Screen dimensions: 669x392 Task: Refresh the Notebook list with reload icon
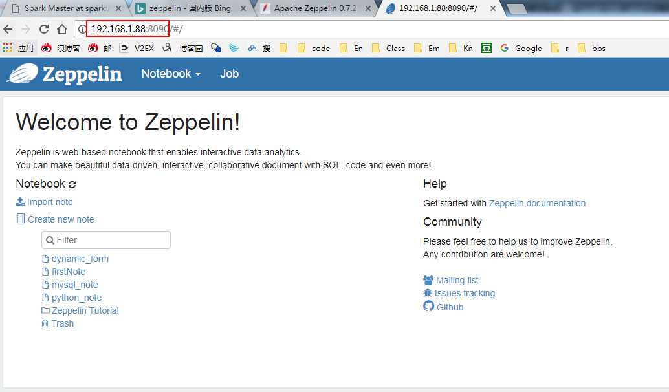tap(72, 184)
